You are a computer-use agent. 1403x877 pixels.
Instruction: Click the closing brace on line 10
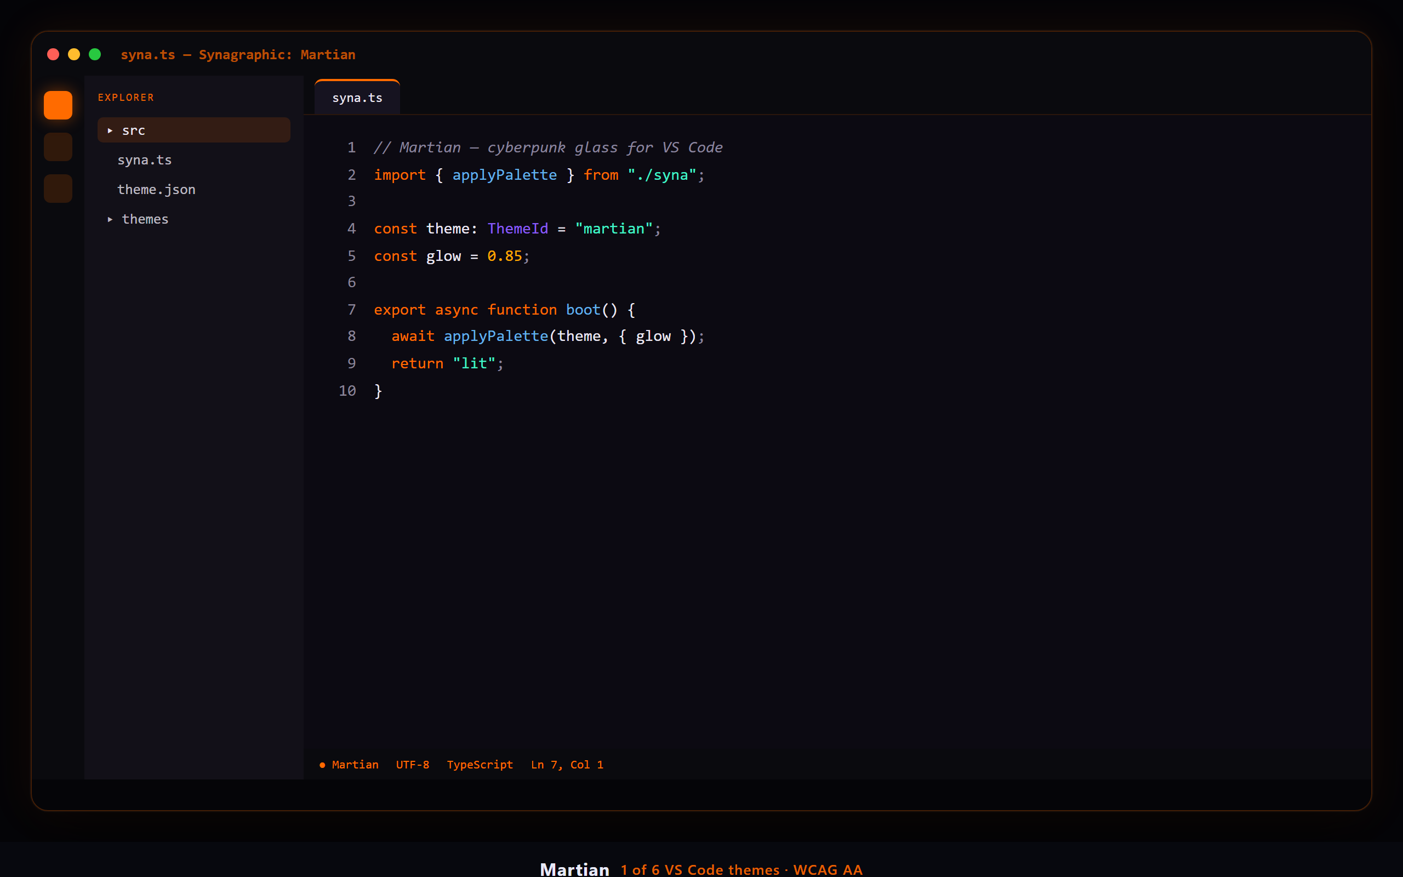[x=378, y=391]
